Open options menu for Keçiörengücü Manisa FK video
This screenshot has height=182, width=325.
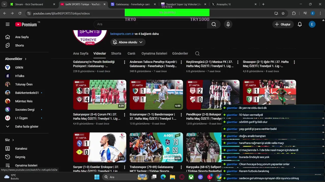point(238,62)
